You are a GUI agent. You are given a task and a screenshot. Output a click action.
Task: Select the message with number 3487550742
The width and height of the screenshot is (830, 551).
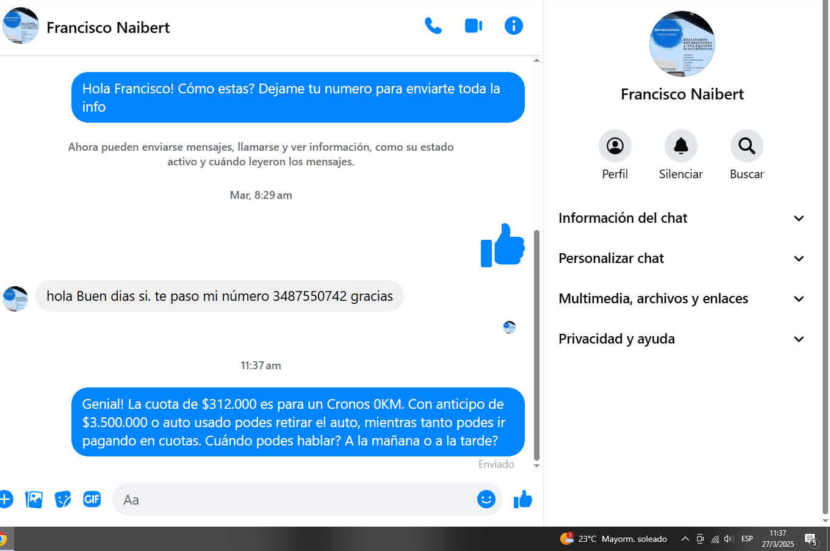click(x=220, y=296)
